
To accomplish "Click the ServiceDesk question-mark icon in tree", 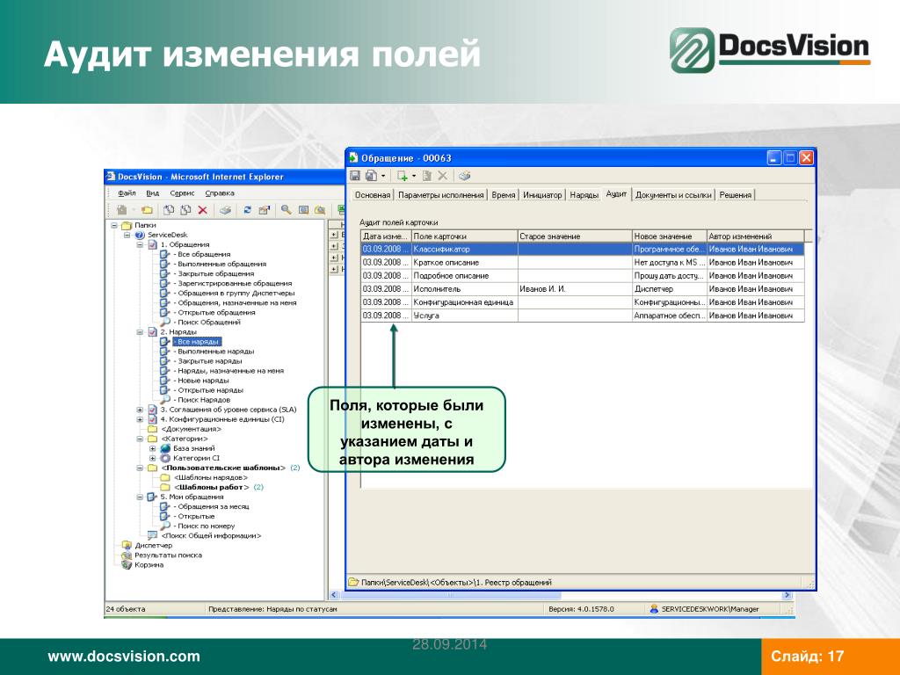I will point(140,235).
